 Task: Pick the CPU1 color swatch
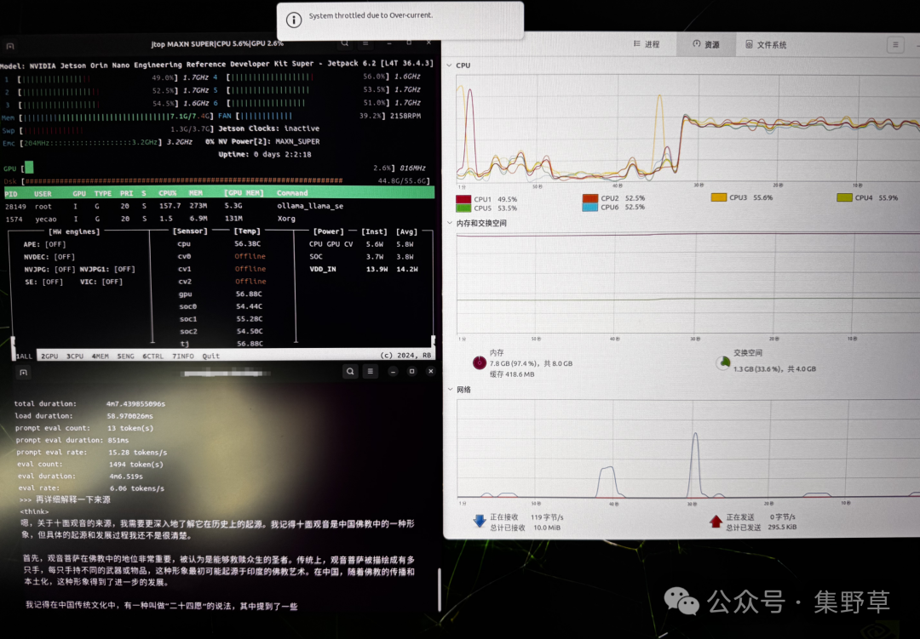463,199
